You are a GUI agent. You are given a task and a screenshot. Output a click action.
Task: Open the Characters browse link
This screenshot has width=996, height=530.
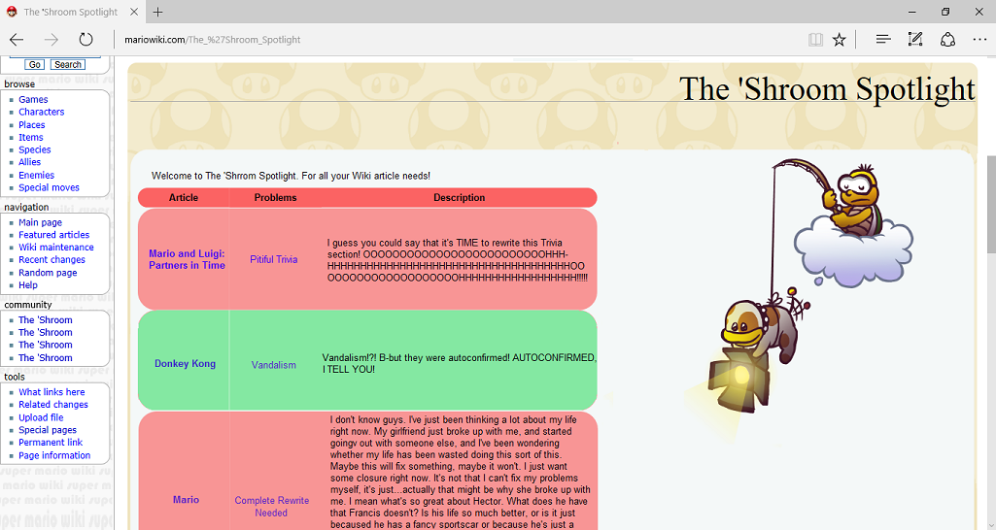point(41,112)
